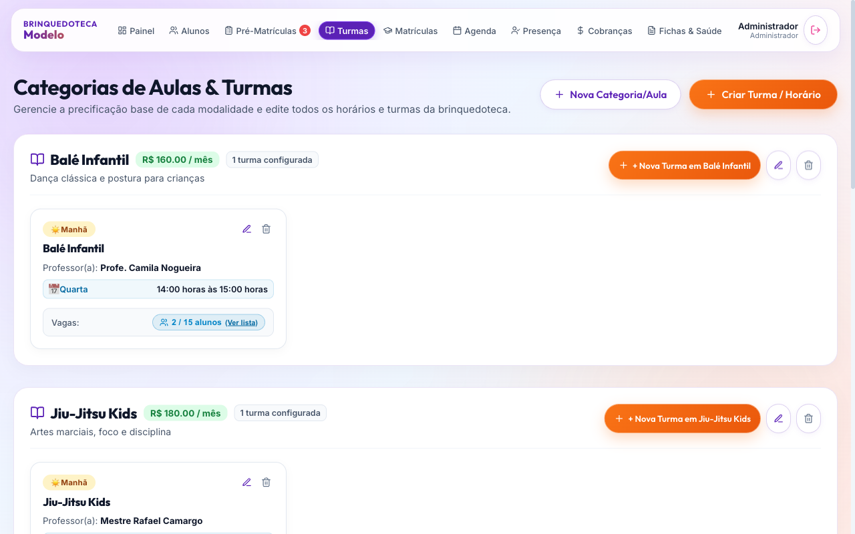Click the logout icon next to Administrador

pyautogui.click(x=815, y=30)
